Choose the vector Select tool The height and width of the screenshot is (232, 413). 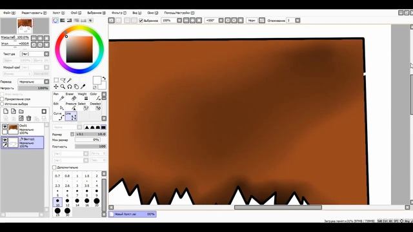(83, 106)
